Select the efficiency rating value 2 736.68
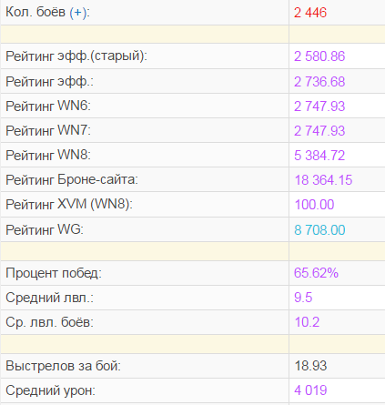 [x=319, y=82]
